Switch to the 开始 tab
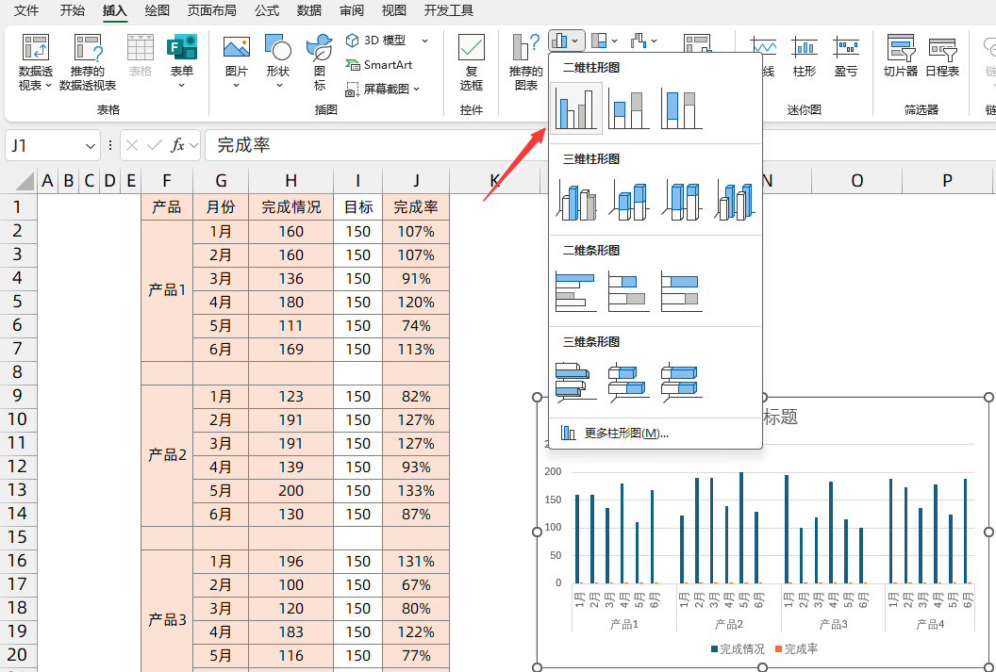 [x=73, y=10]
